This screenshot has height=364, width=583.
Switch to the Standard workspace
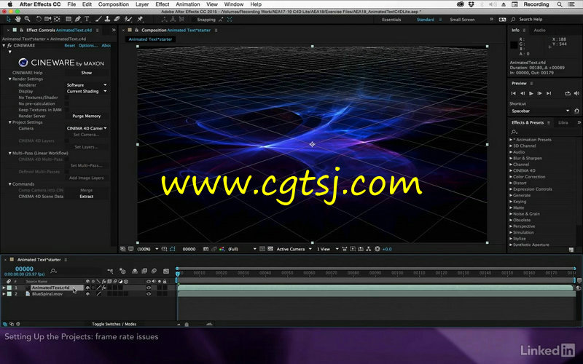click(x=426, y=20)
